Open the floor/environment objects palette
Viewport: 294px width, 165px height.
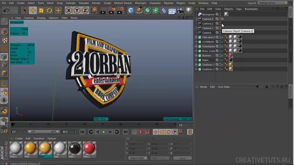[172, 11]
